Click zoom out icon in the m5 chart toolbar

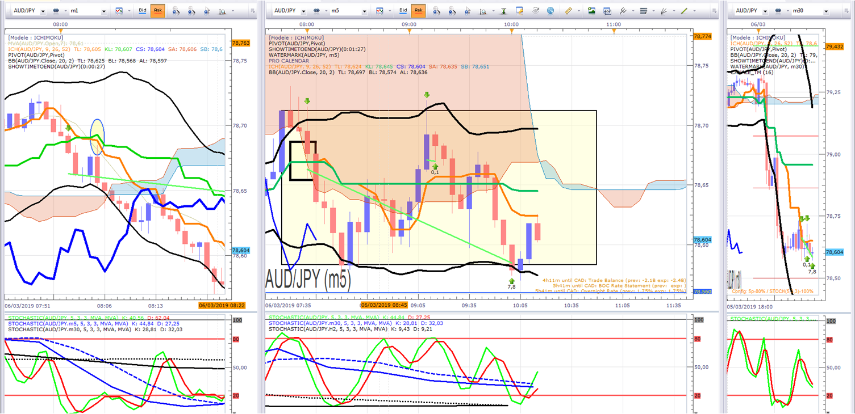453,11
